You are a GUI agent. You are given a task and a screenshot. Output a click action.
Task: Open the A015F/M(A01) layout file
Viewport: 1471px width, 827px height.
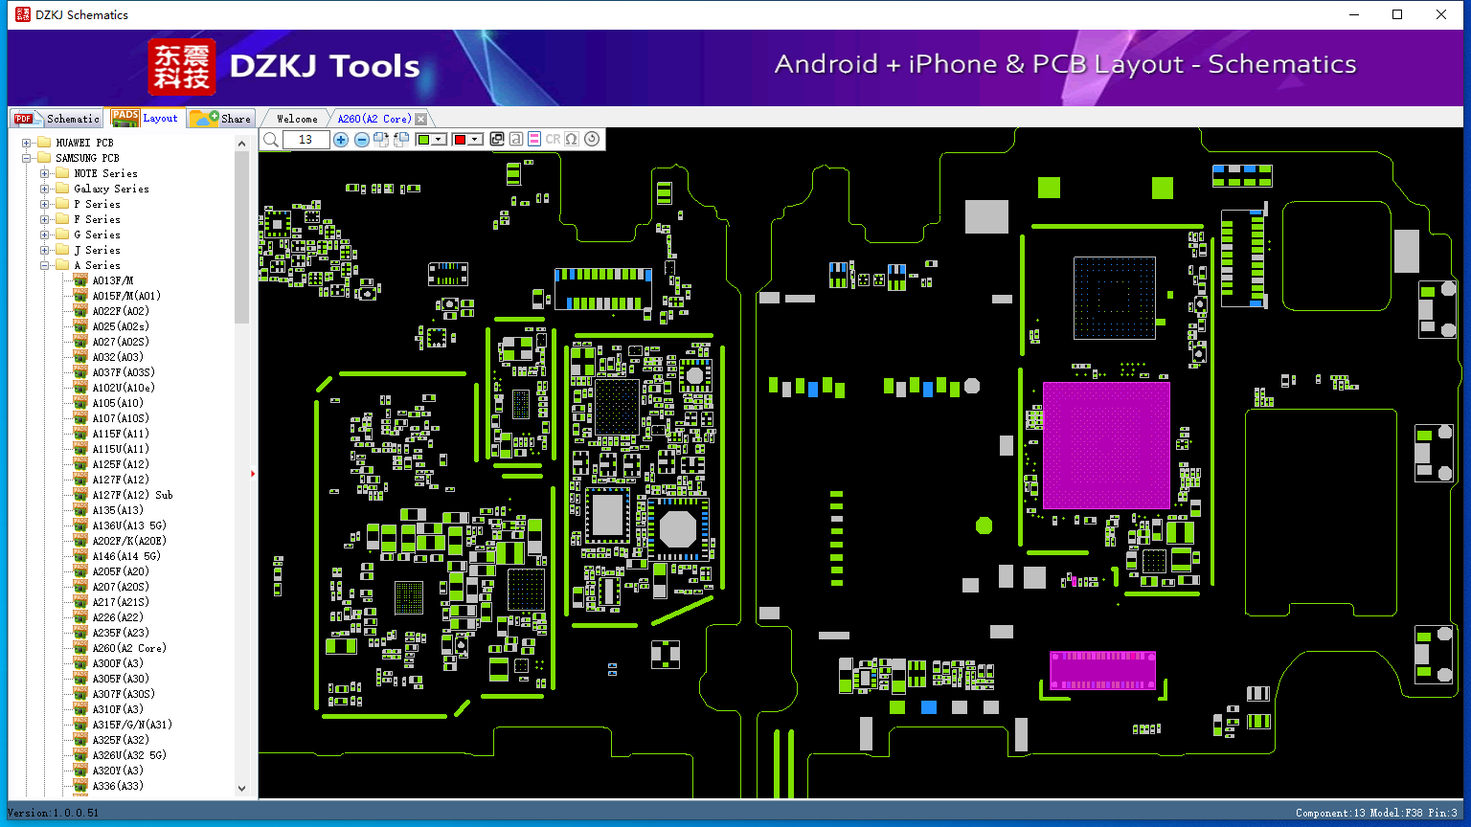(x=126, y=296)
